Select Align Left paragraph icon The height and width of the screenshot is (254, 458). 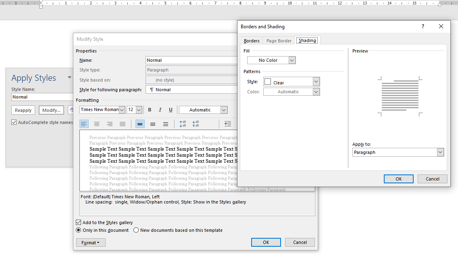coord(84,124)
